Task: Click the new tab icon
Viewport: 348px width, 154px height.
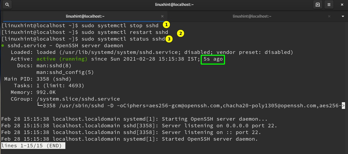Action: coord(317,5)
